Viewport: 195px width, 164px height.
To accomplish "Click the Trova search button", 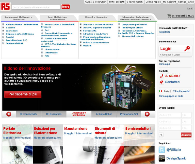I will point(66,7).
